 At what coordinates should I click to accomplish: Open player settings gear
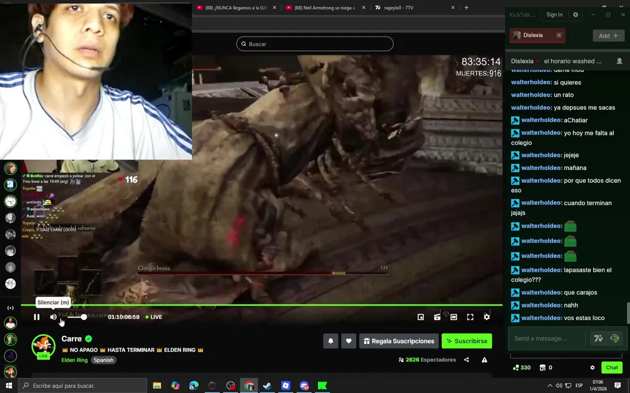[486, 317]
